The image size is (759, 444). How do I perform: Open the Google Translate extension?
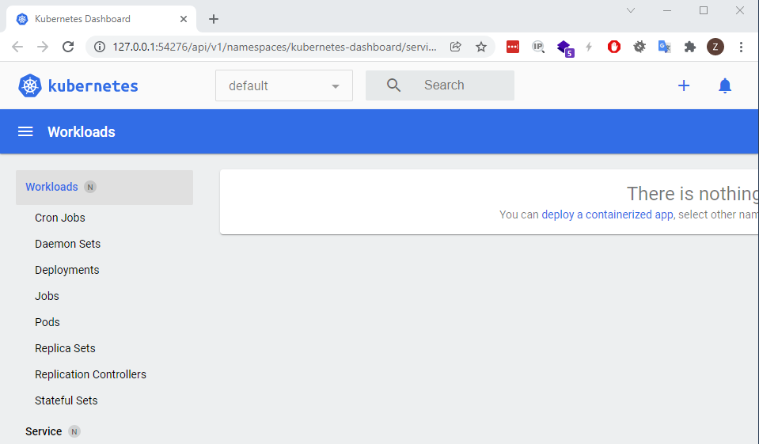point(665,47)
